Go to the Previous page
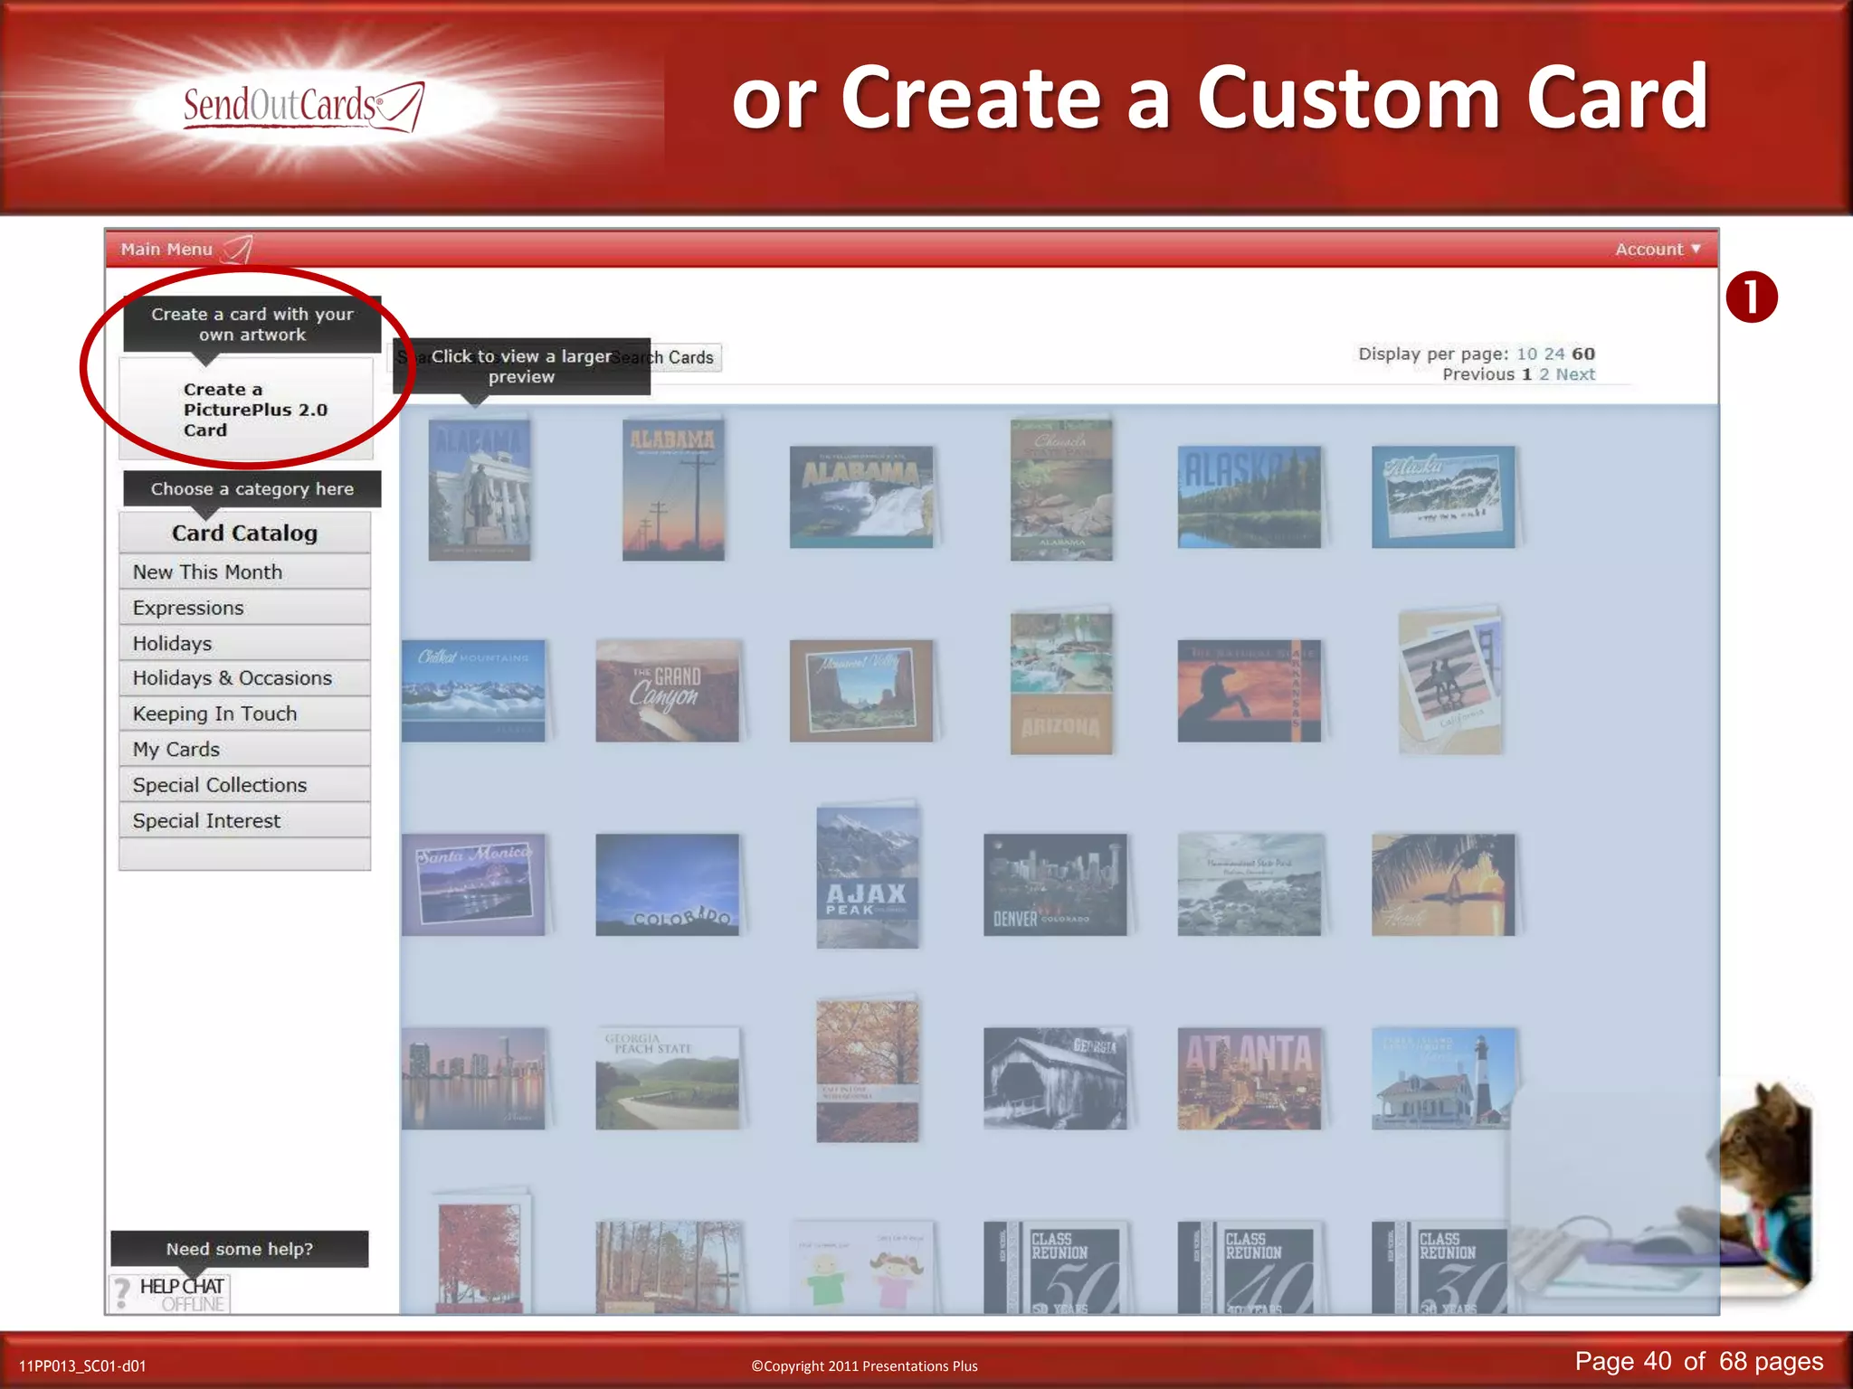Viewport: 1853px width, 1389px height. (x=1478, y=374)
